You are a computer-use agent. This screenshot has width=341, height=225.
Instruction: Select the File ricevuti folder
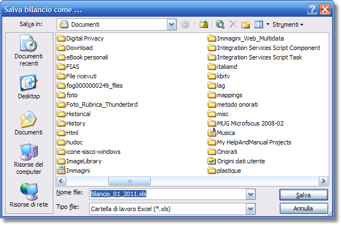click(x=77, y=76)
